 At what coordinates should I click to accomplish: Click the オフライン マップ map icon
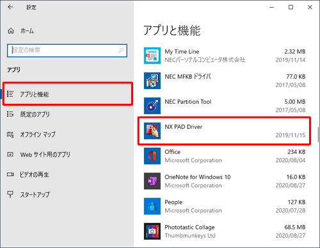[x=10, y=135]
